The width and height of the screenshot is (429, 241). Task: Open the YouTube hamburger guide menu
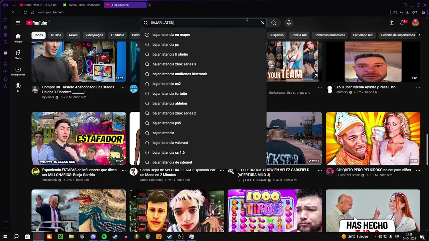(18, 23)
